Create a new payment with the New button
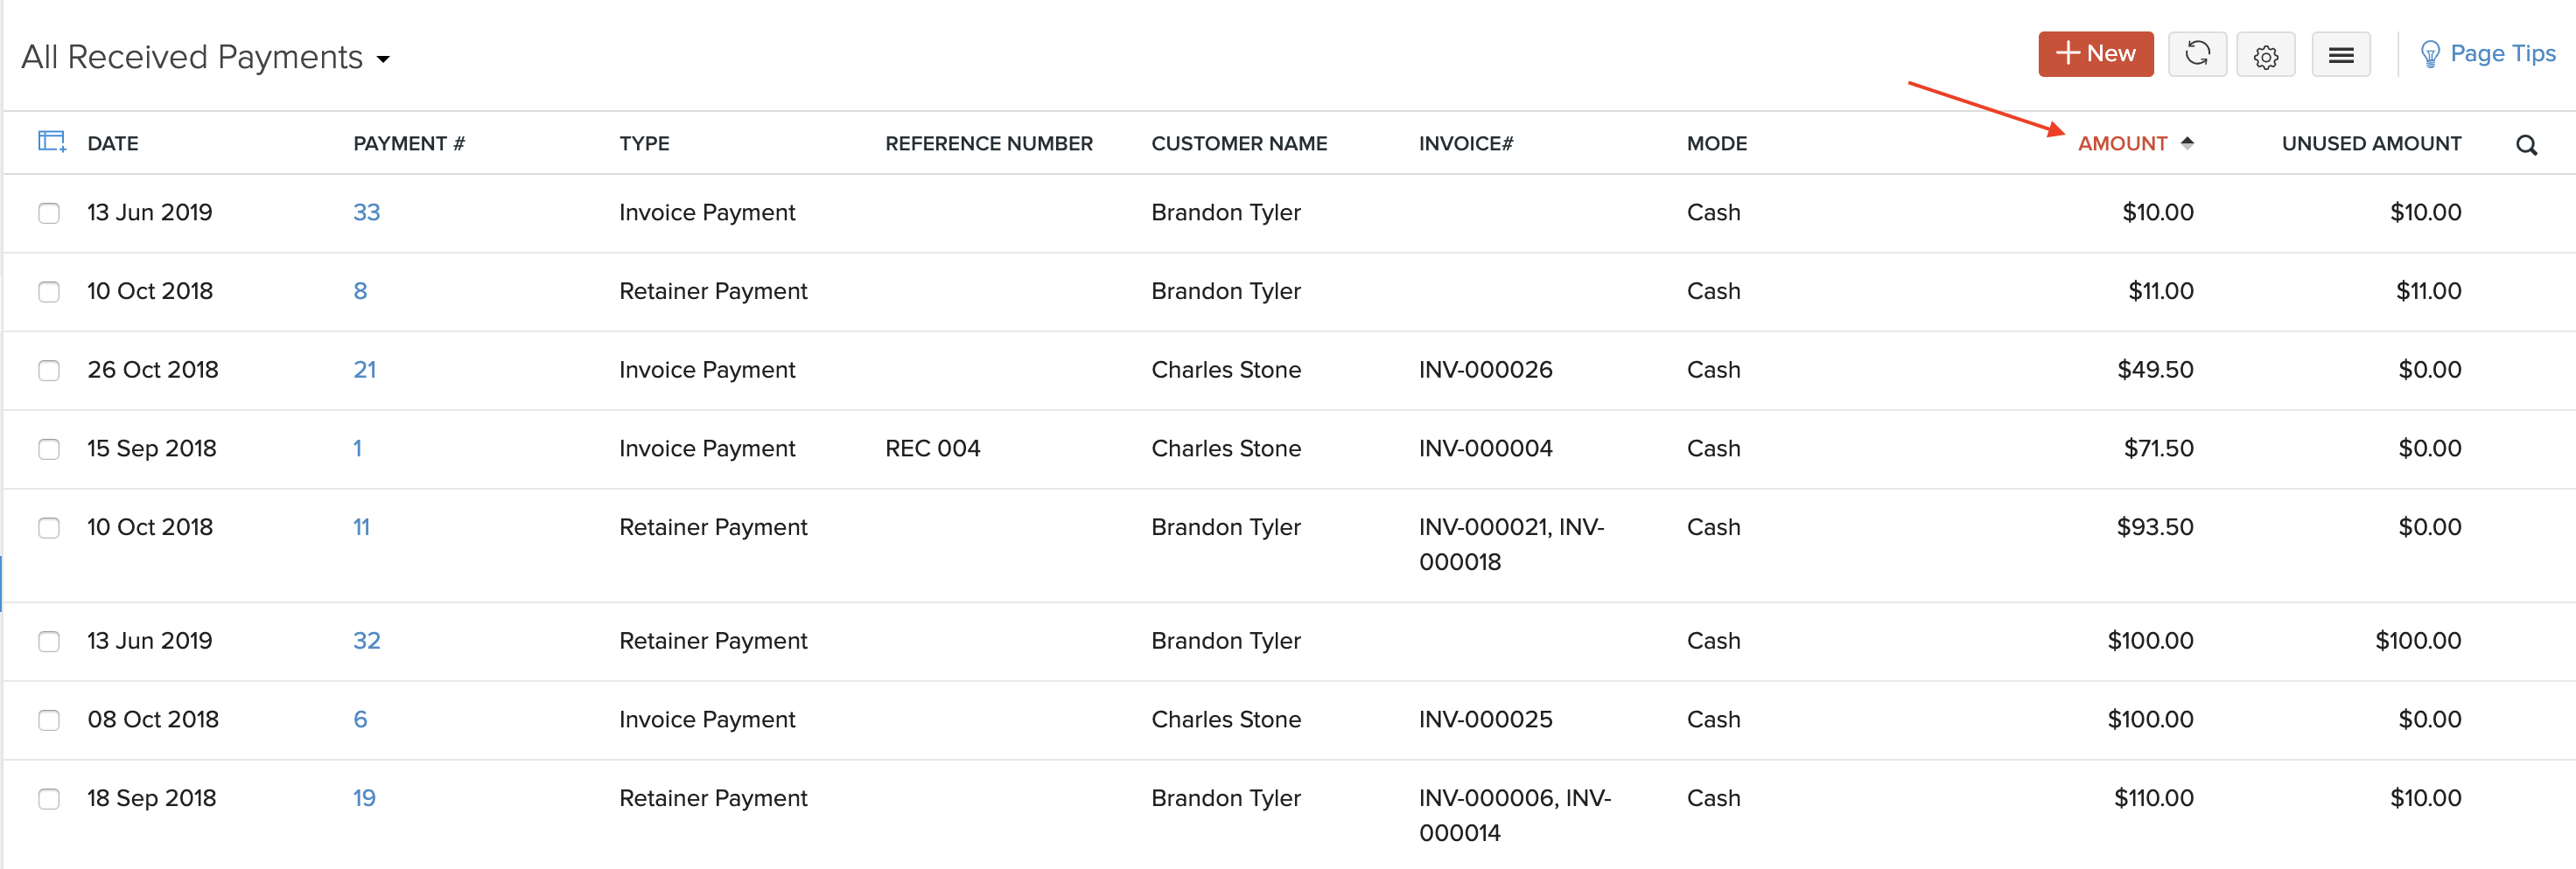2576x869 pixels. click(2096, 54)
